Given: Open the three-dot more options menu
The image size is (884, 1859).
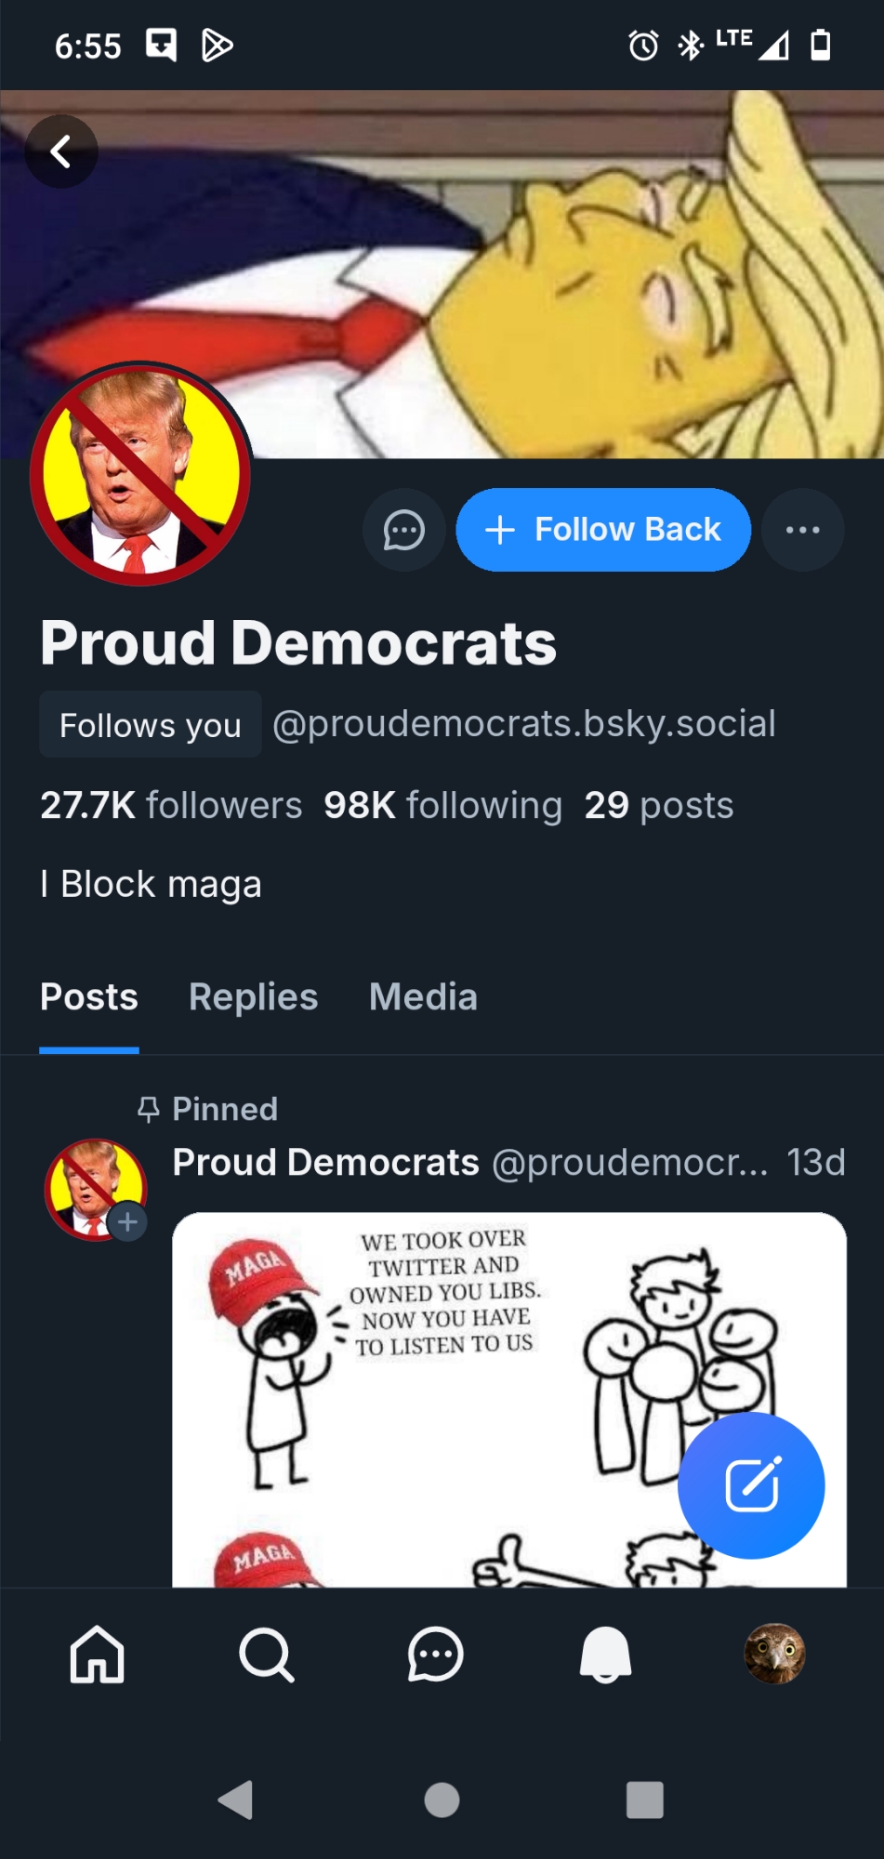Looking at the screenshot, I should click(802, 530).
